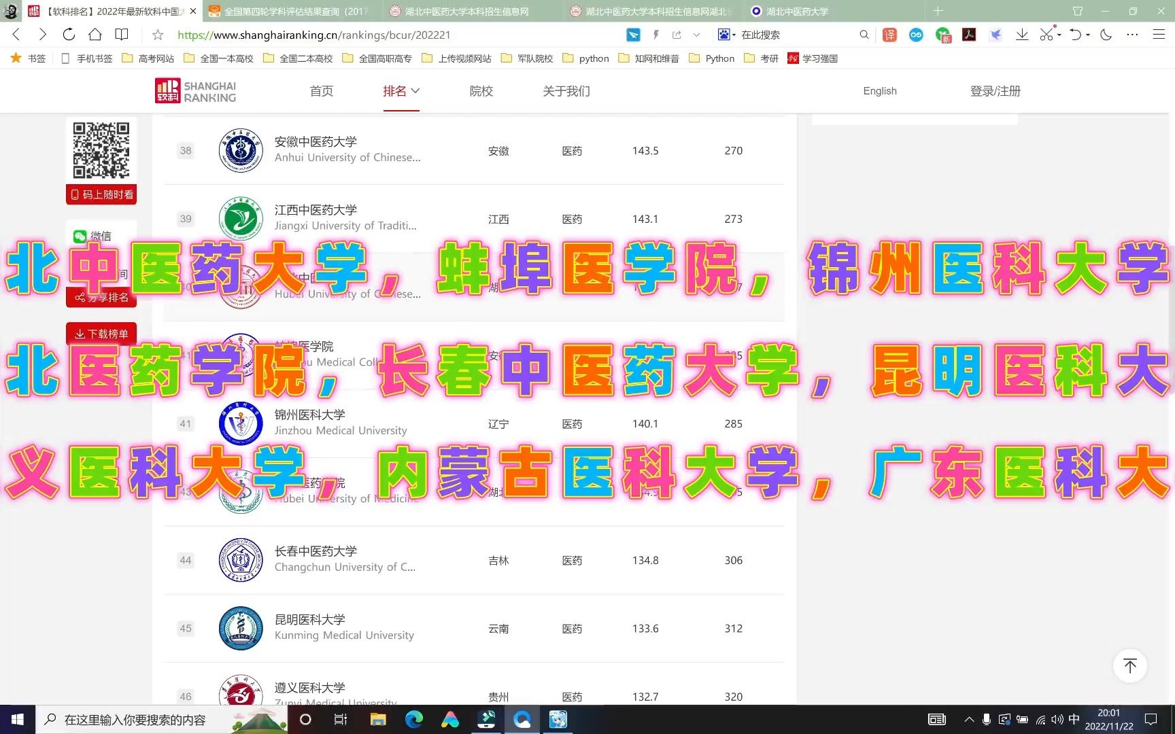The width and height of the screenshot is (1175, 734).
Task: Click the 登录/注册 link
Action: pos(995,91)
